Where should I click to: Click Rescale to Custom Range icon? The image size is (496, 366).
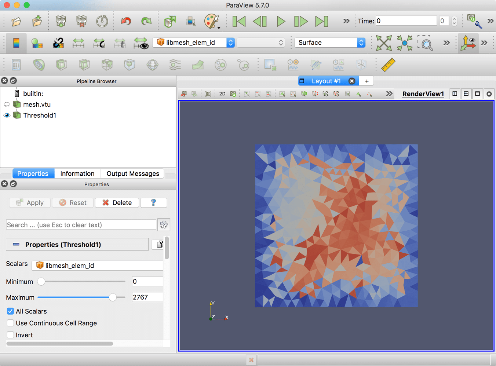(x=99, y=43)
